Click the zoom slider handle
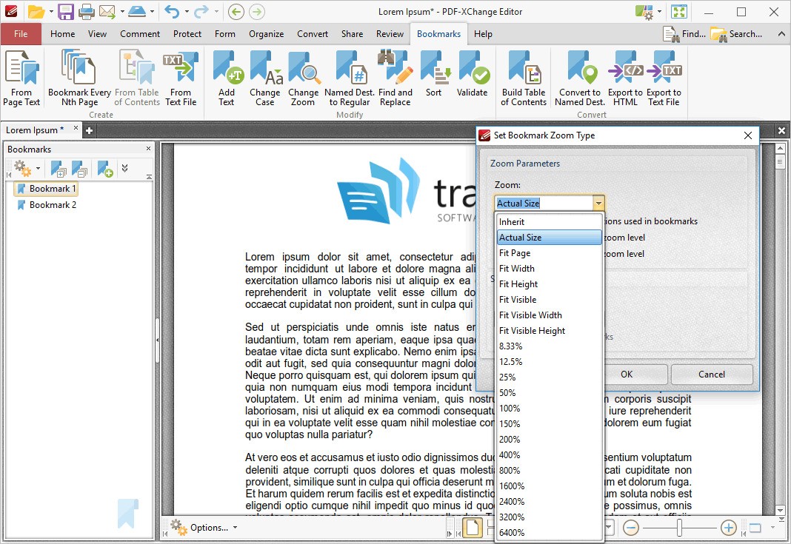Viewport: 791px width, 544px height. point(679,528)
